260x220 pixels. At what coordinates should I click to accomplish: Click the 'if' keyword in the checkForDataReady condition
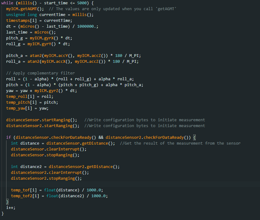pos(8,138)
